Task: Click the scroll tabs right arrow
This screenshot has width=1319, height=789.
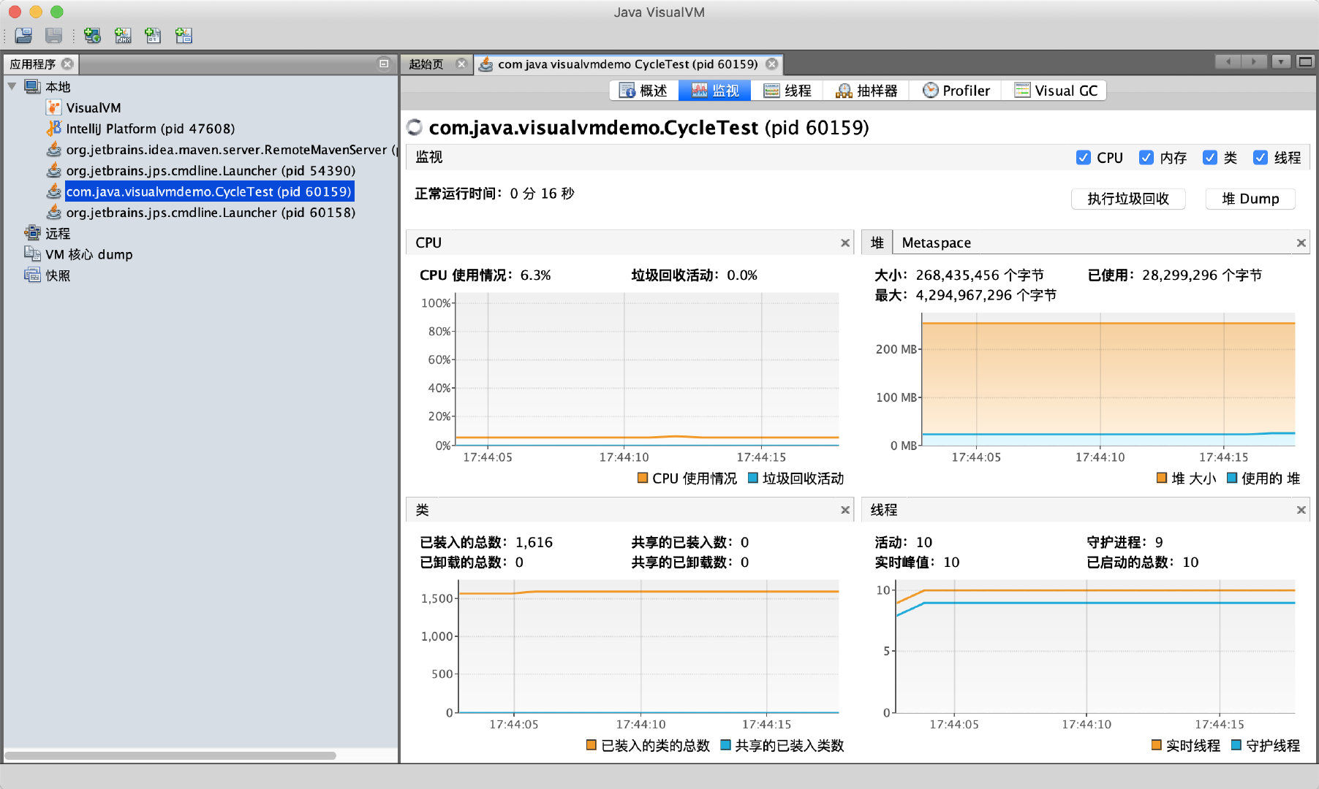Action: click(1254, 61)
